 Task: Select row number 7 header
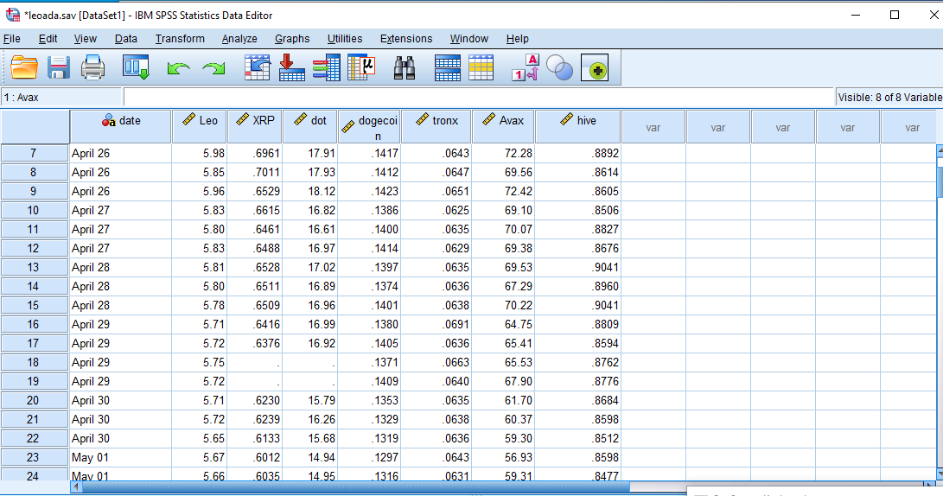pyautogui.click(x=35, y=153)
